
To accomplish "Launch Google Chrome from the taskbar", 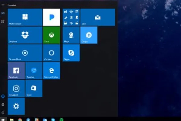I will click(20, 119).
